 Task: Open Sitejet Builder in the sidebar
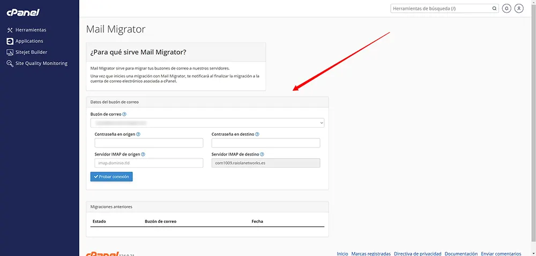pos(31,52)
